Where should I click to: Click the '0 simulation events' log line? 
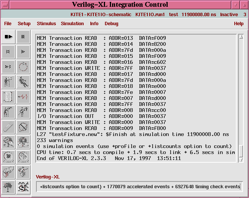click(x=134, y=146)
